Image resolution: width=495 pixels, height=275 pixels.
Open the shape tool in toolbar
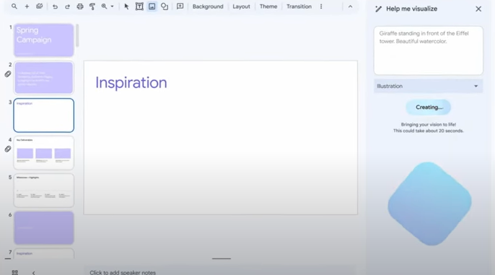pos(164,6)
